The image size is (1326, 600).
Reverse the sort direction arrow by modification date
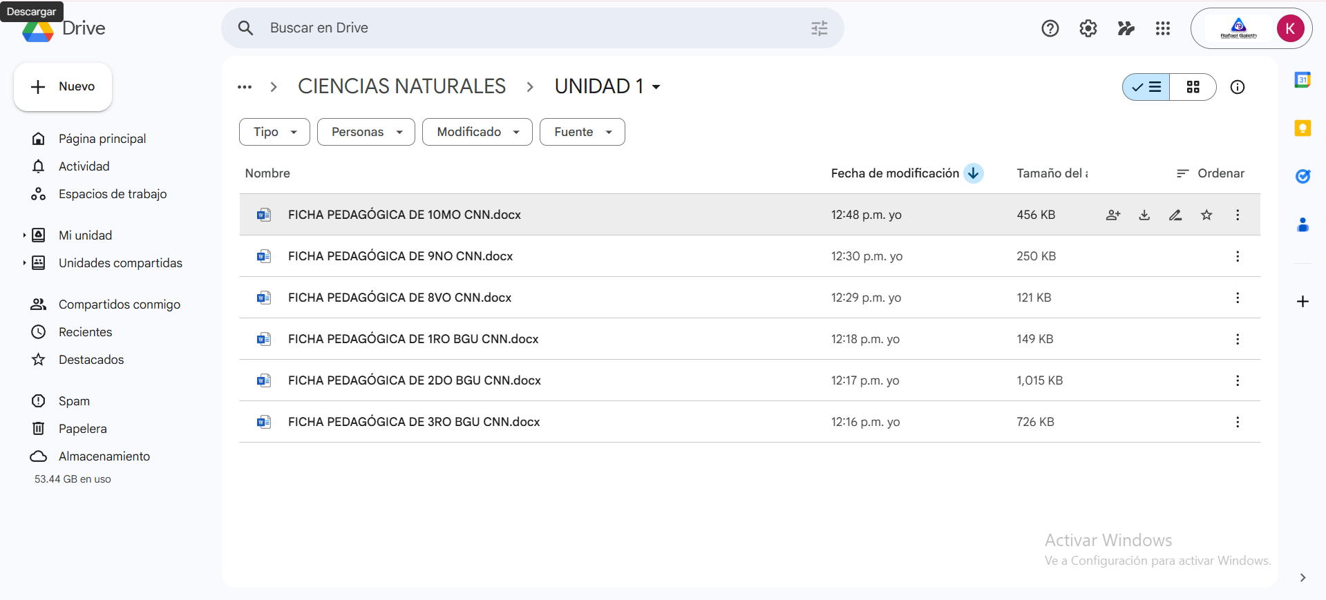tap(974, 173)
